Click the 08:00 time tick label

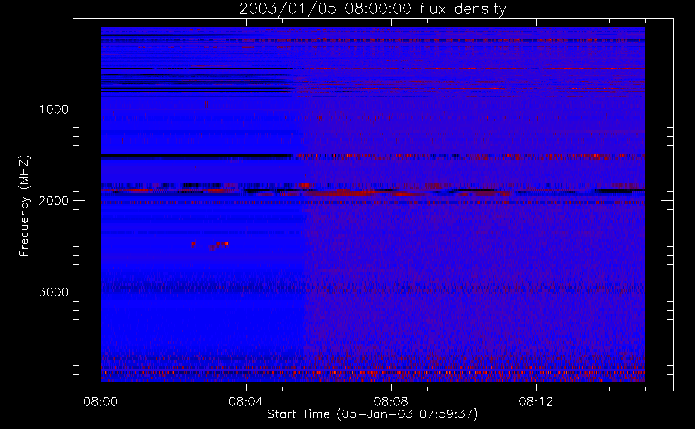pyautogui.click(x=101, y=402)
